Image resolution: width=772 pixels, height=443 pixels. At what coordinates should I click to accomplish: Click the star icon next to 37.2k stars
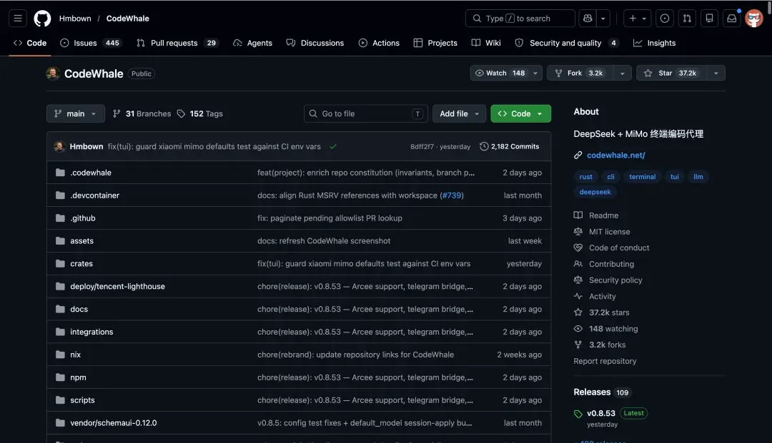coord(578,312)
